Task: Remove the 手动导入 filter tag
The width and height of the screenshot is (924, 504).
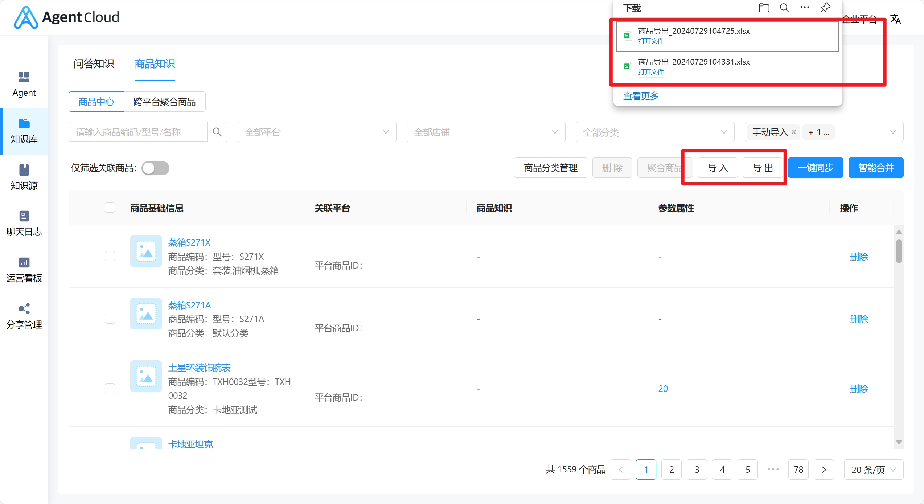Action: click(x=794, y=132)
